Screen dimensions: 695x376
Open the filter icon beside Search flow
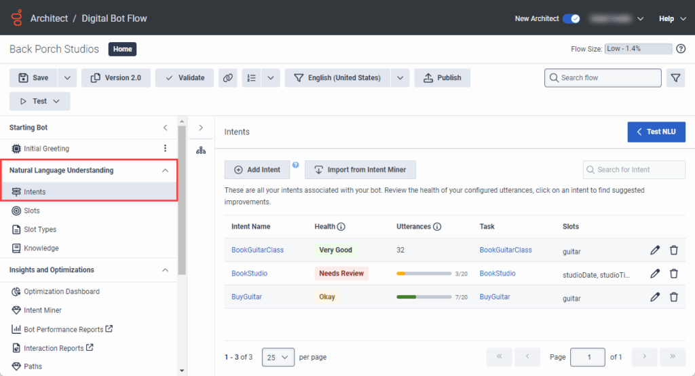click(x=675, y=78)
